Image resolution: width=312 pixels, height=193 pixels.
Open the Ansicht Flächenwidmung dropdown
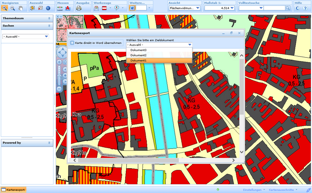click(x=198, y=8)
